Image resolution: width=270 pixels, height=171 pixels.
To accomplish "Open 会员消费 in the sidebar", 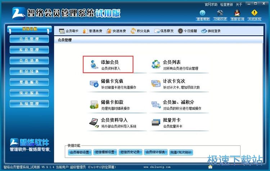I will (29, 60).
